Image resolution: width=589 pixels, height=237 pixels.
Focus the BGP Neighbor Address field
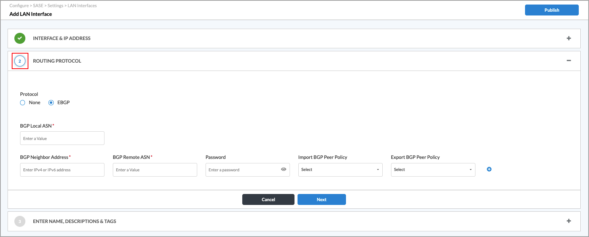[62, 170]
